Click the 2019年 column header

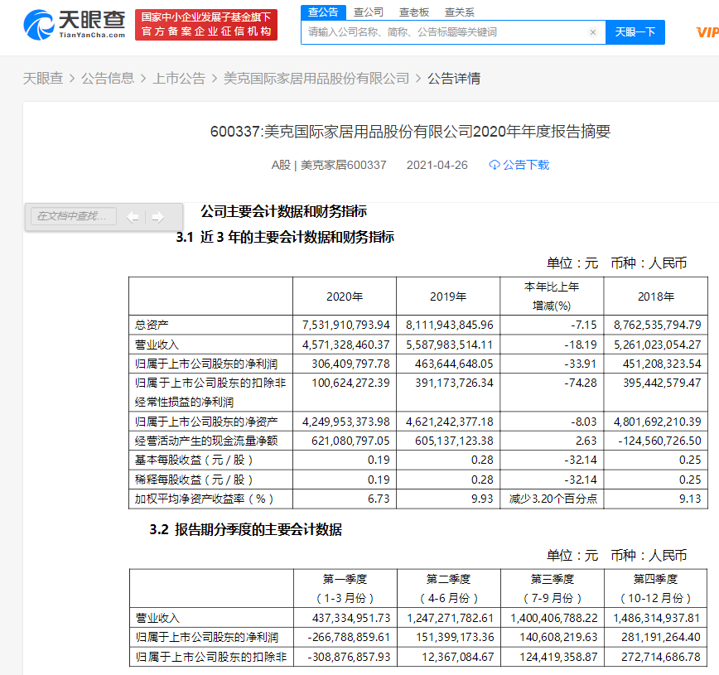pyautogui.click(x=448, y=297)
